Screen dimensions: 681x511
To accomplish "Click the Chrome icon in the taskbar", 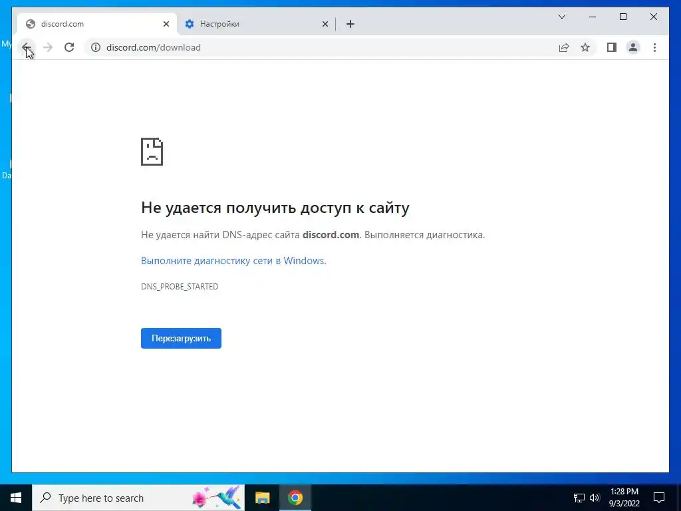I will (295, 498).
